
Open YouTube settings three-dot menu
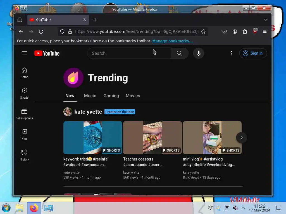pyautogui.click(x=232, y=53)
